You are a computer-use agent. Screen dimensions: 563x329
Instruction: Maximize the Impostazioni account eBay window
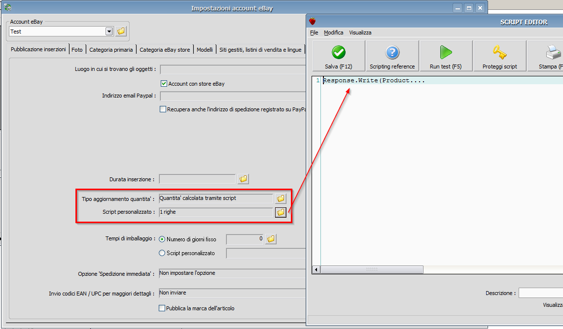[x=469, y=8]
